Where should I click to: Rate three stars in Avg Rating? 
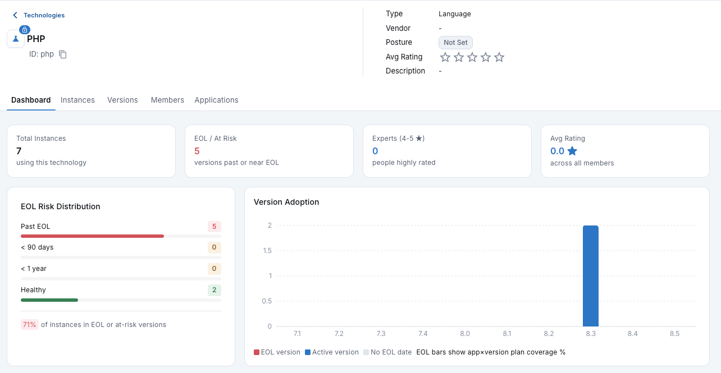[x=472, y=57]
